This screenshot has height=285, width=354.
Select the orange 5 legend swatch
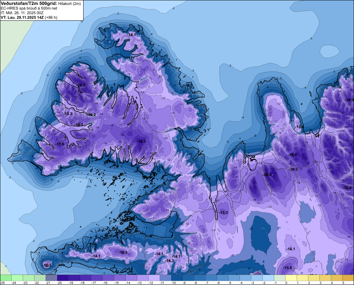tap(348, 278)
